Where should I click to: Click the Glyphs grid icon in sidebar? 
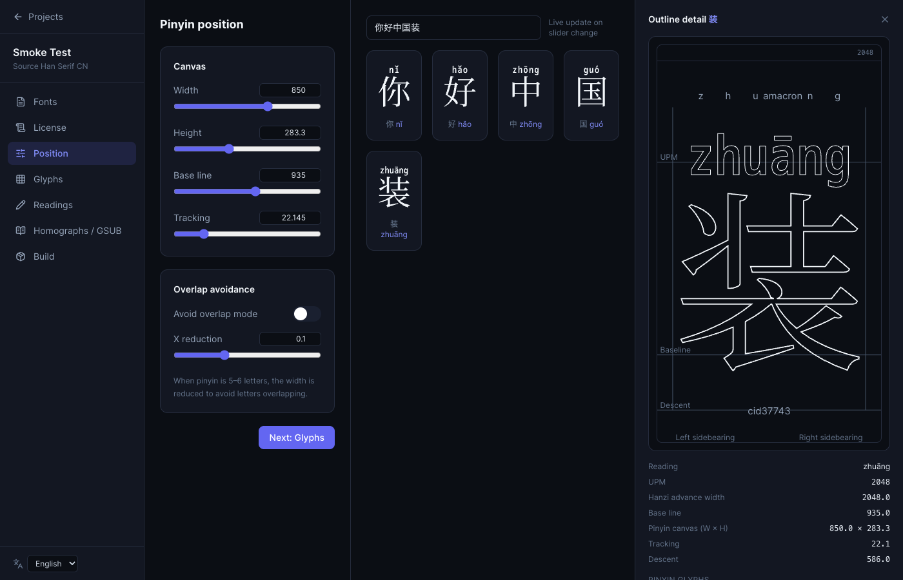pyautogui.click(x=21, y=179)
